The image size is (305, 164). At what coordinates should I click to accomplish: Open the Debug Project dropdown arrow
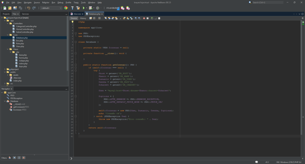pyautogui.click(x=94, y=8)
